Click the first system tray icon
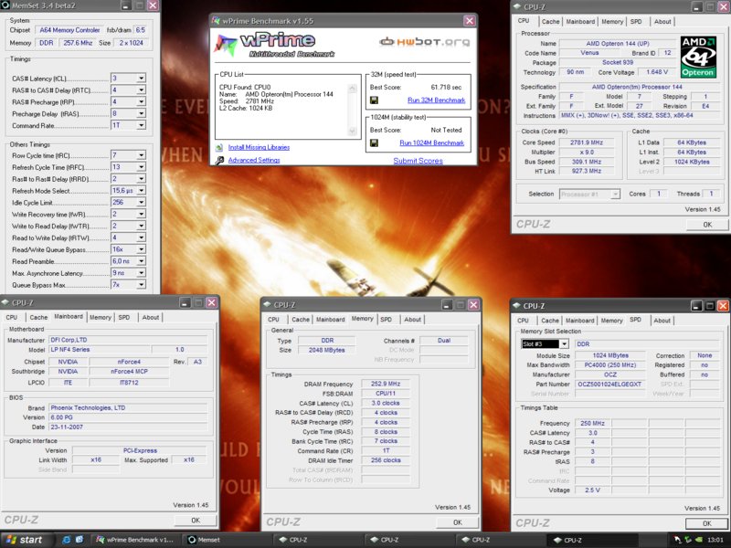Screen dimensions: 731x548 [677, 540]
